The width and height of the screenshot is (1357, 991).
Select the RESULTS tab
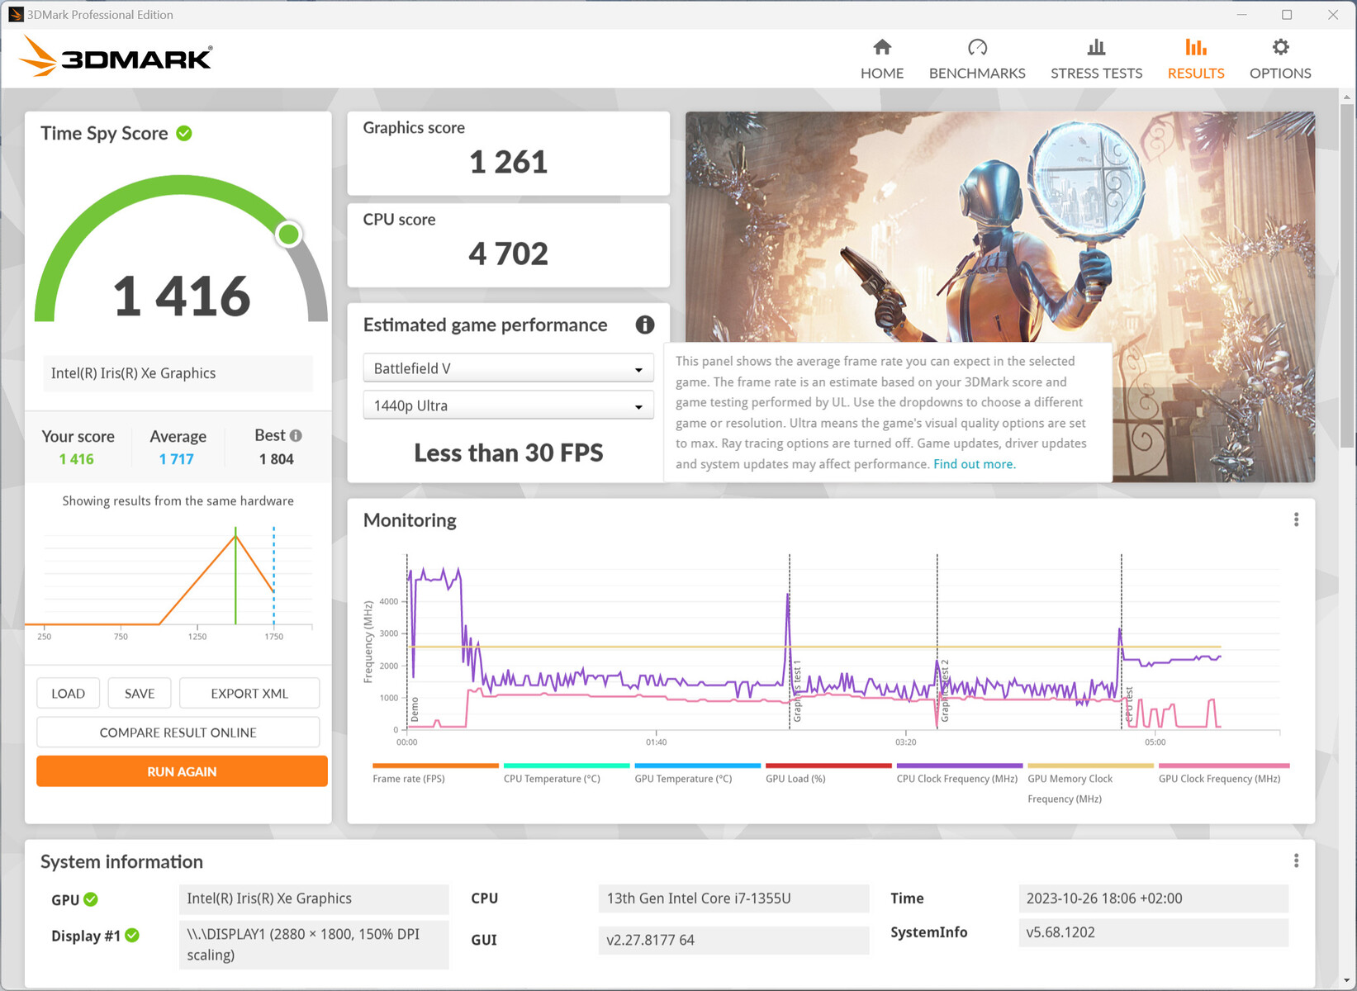coord(1196,59)
